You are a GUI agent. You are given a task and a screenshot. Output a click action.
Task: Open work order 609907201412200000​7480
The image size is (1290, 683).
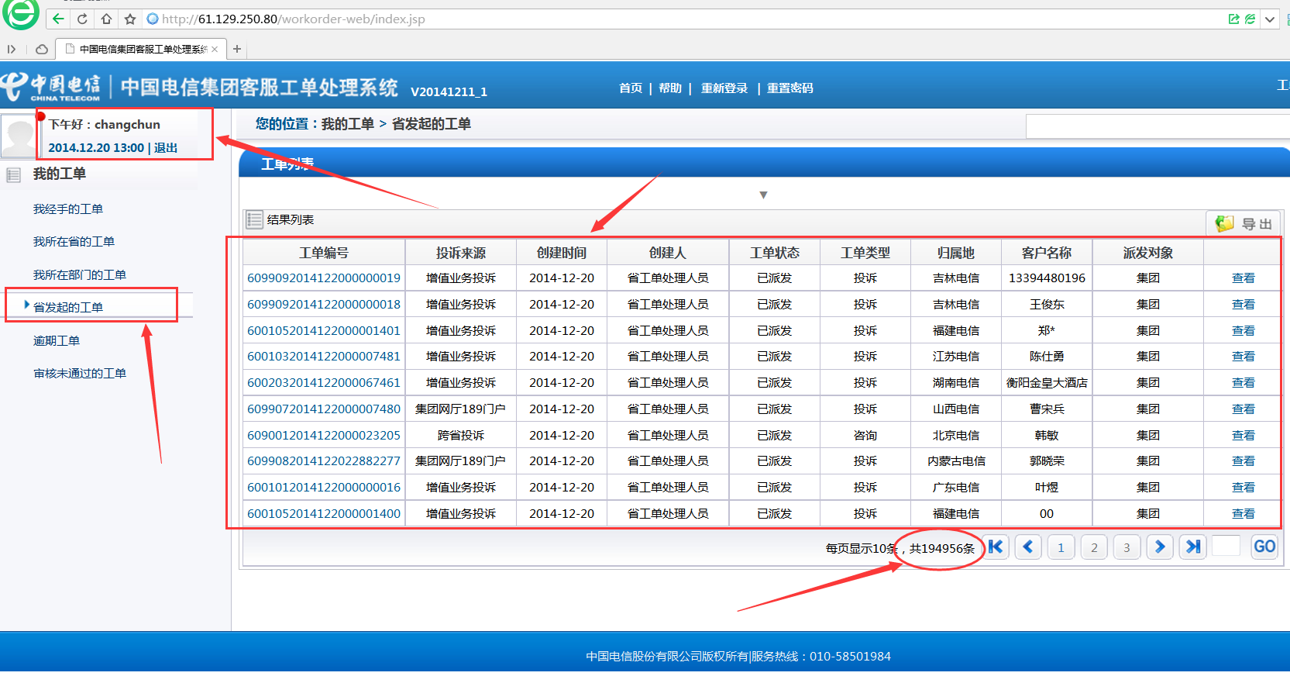coord(324,409)
